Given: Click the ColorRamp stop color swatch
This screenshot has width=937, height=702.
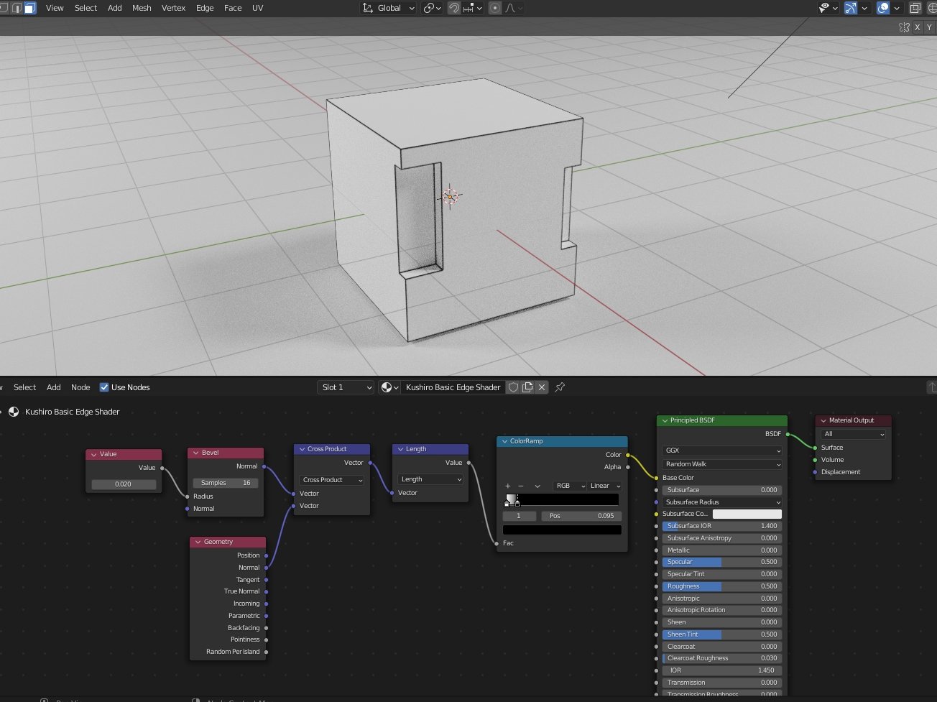Looking at the screenshot, I should 562,530.
